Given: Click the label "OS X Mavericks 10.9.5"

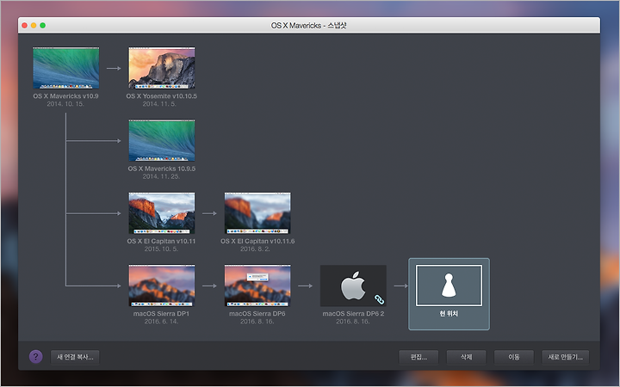Looking at the screenshot, I should (x=161, y=169).
